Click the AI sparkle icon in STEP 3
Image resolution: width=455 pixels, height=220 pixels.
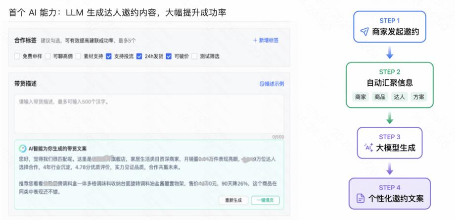point(368,148)
